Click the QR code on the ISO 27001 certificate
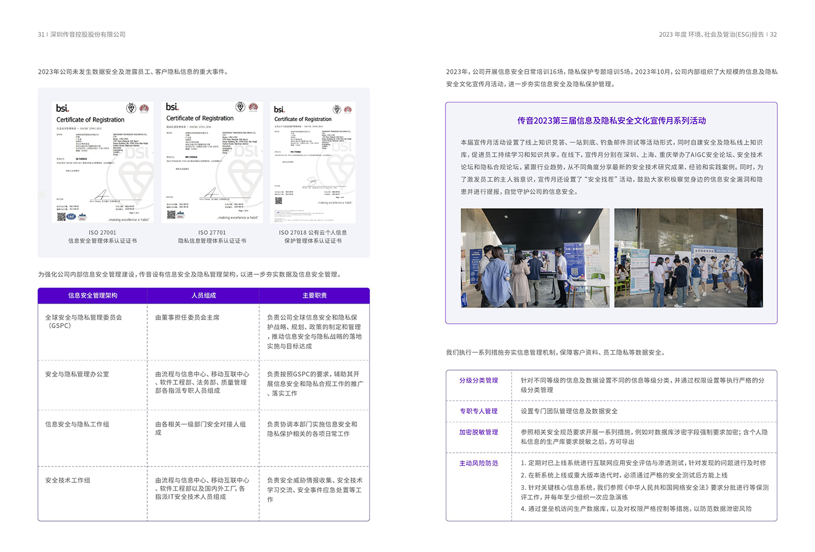The height and width of the screenshot is (552, 815). pos(61,217)
